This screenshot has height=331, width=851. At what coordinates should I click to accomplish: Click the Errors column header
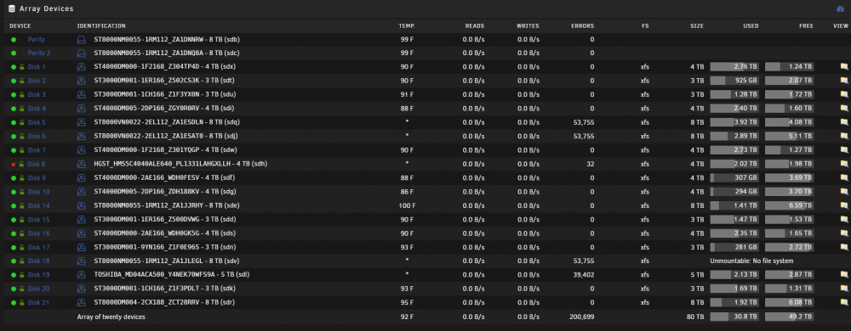[582, 26]
